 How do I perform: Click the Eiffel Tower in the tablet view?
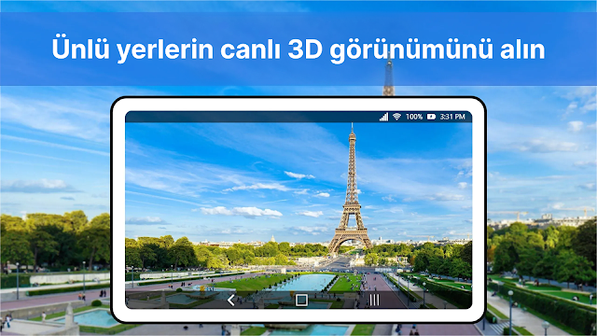(x=351, y=189)
